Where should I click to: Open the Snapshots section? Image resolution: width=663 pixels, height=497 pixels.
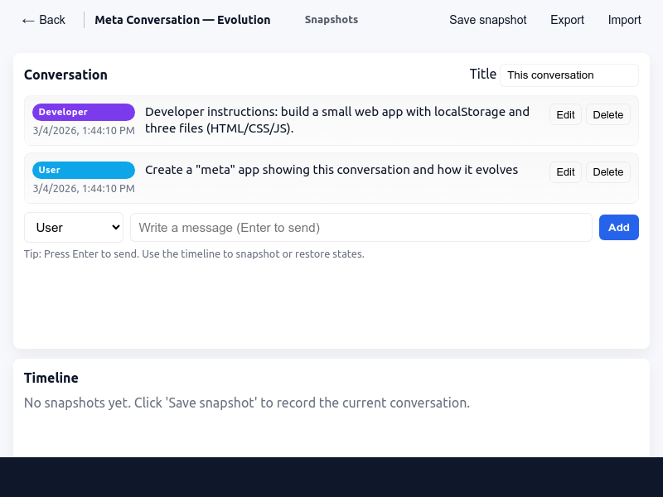pyautogui.click(x=331, y=20)
